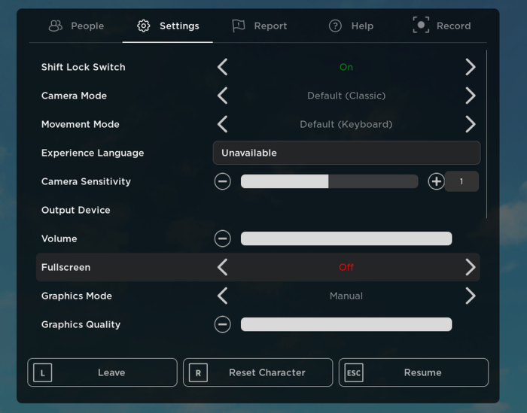Viewport: 527px width, 413px height.
Task: Click the Help question mark icon
Action: pyautogui.click(x=335, y=26)
